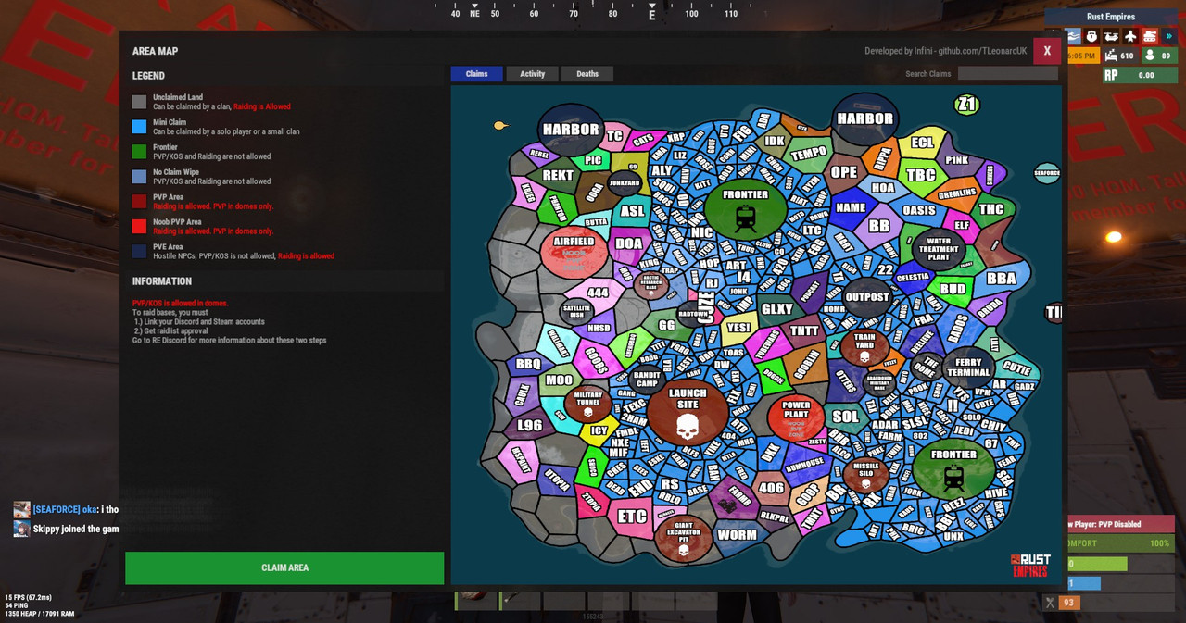
Task: Click the yellow player marker on map
Action: click(500, 125)
